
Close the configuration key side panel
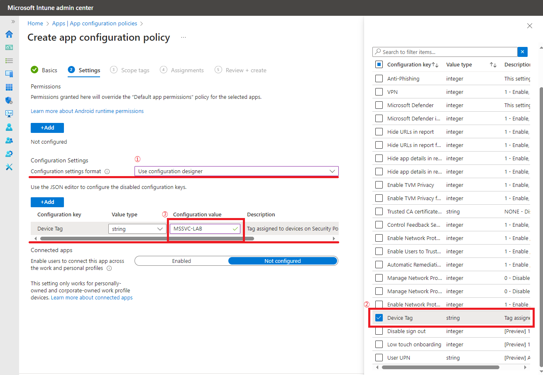pos(529,26)
